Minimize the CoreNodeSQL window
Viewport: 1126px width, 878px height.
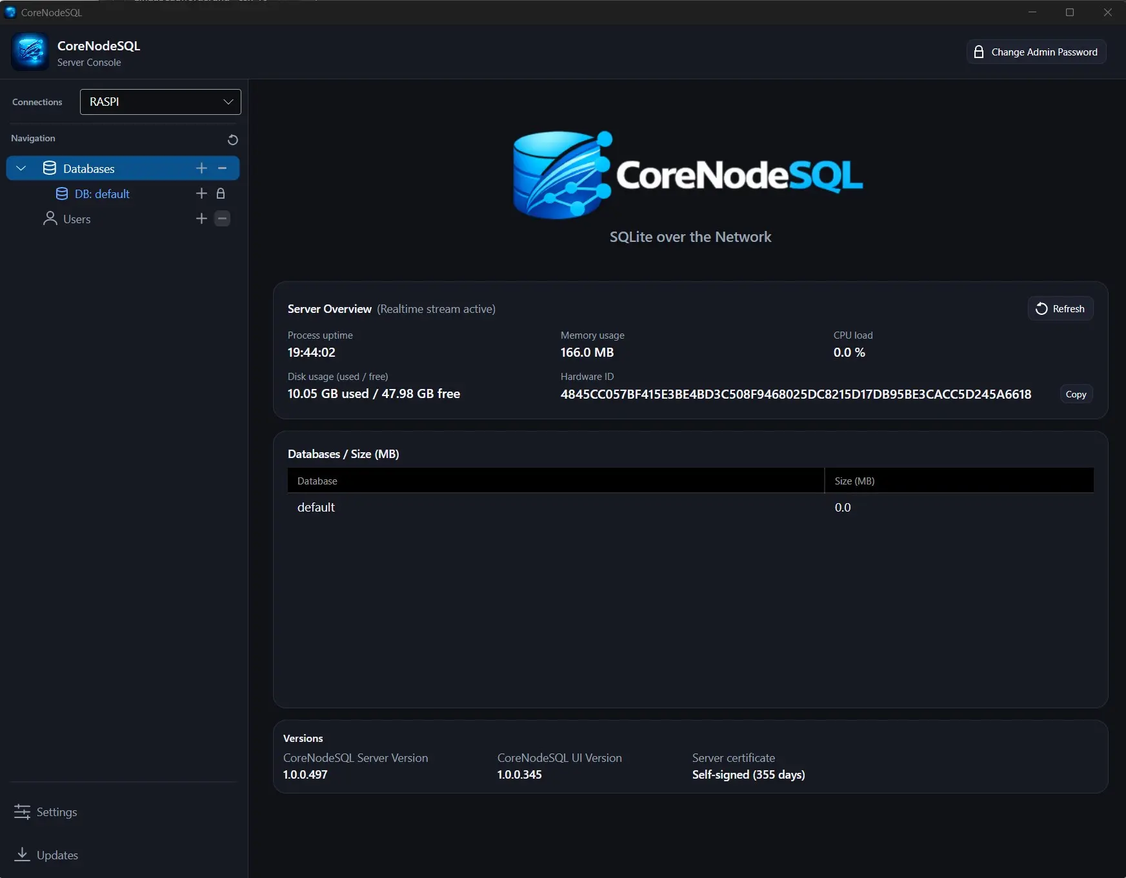tap(1032, 12)
